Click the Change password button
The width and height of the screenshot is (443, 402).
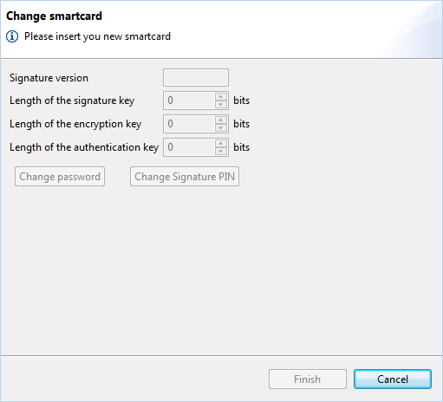pos(60,177)
